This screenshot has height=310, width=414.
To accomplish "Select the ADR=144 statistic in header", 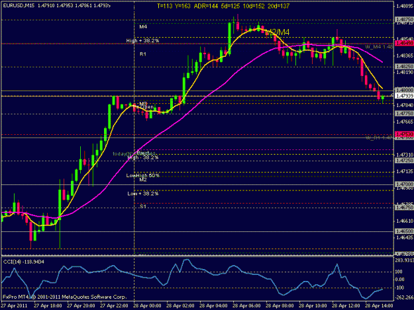I will click(206, 6).
